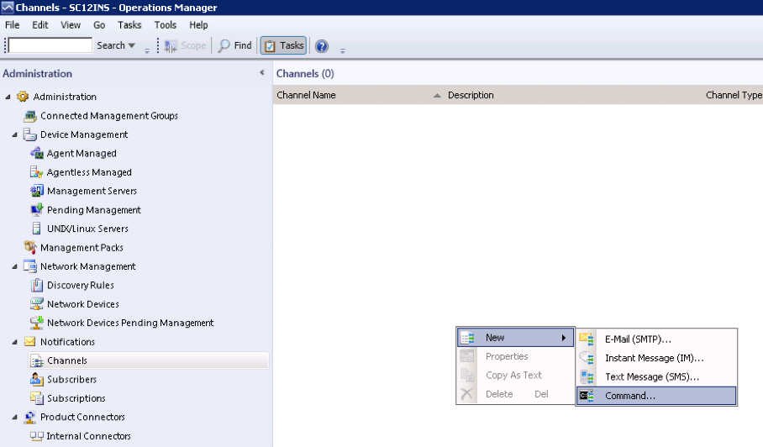
Task: Click the Connected Management Groups icon
Action: 31,116
